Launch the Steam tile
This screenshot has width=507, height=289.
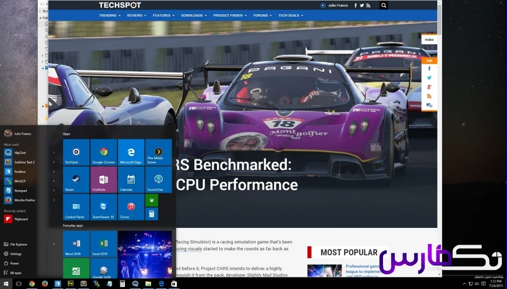(x=76, y=180)
